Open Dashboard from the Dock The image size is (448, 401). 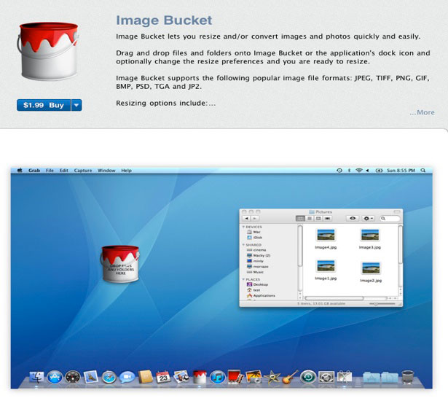[x=73, y=377]
